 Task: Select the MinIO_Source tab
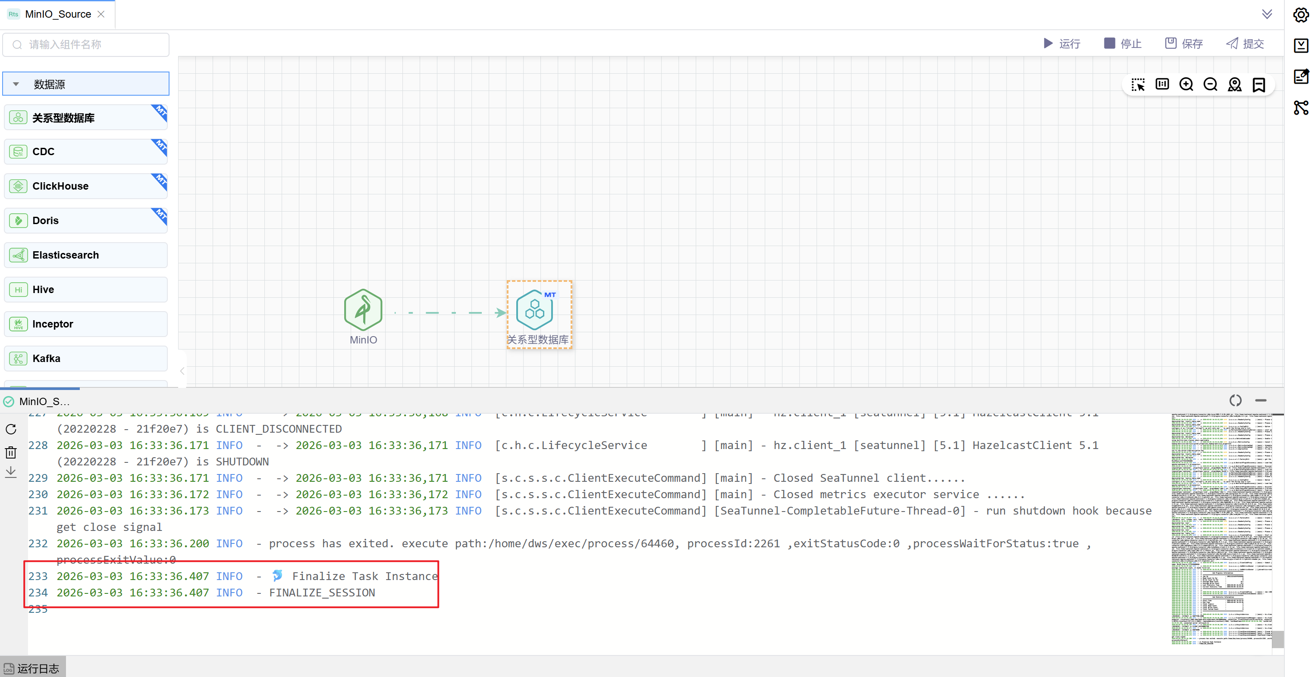tap(57, 14)
